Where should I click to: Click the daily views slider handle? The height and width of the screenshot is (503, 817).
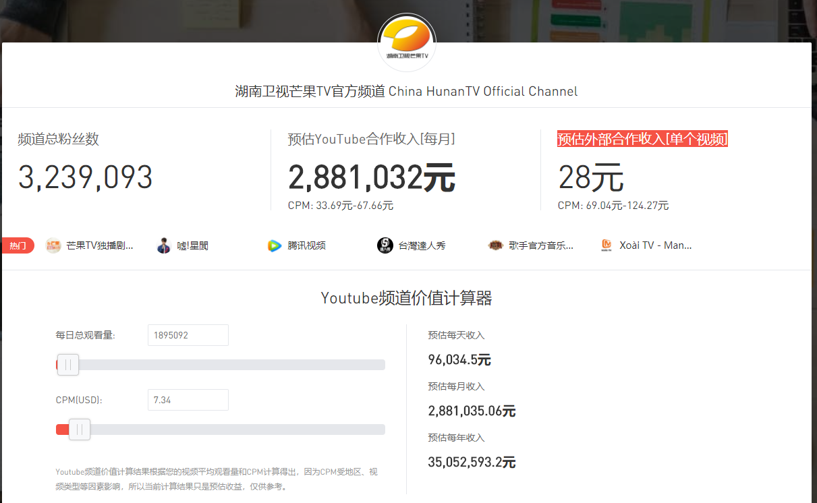[67, 364]
